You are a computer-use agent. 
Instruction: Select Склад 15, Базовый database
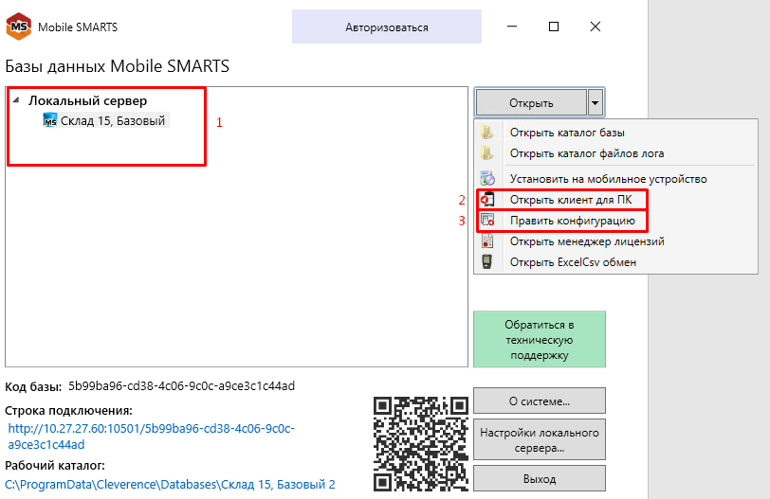click(113, 121)
